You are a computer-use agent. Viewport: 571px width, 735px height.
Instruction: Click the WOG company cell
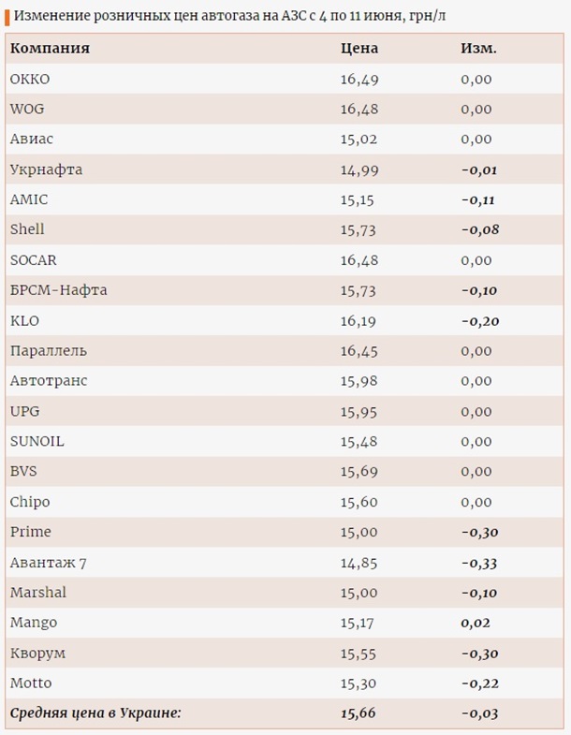[x=27, y=109]
